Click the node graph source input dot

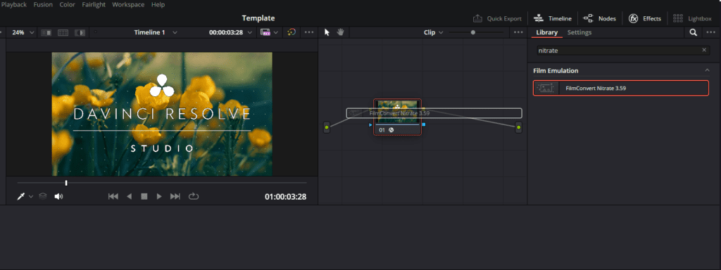pyautogui.click(x=327, y=127)
